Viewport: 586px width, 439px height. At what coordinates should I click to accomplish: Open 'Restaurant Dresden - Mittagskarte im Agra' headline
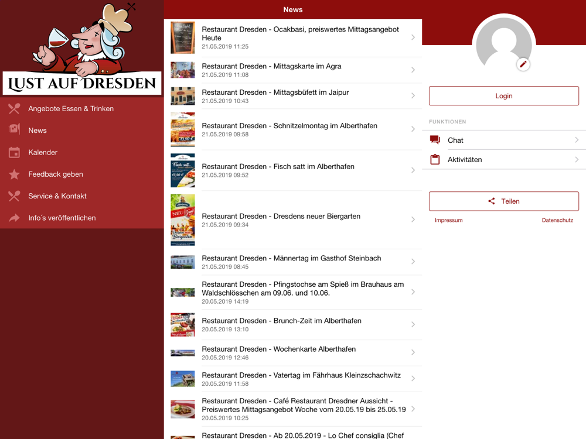point(271,66)
